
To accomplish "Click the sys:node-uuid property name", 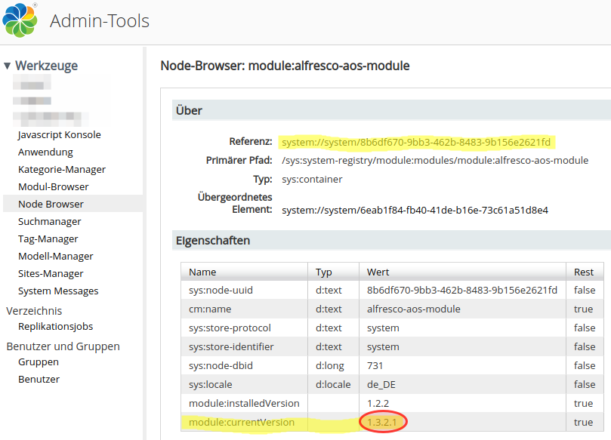I will (221, 290).
